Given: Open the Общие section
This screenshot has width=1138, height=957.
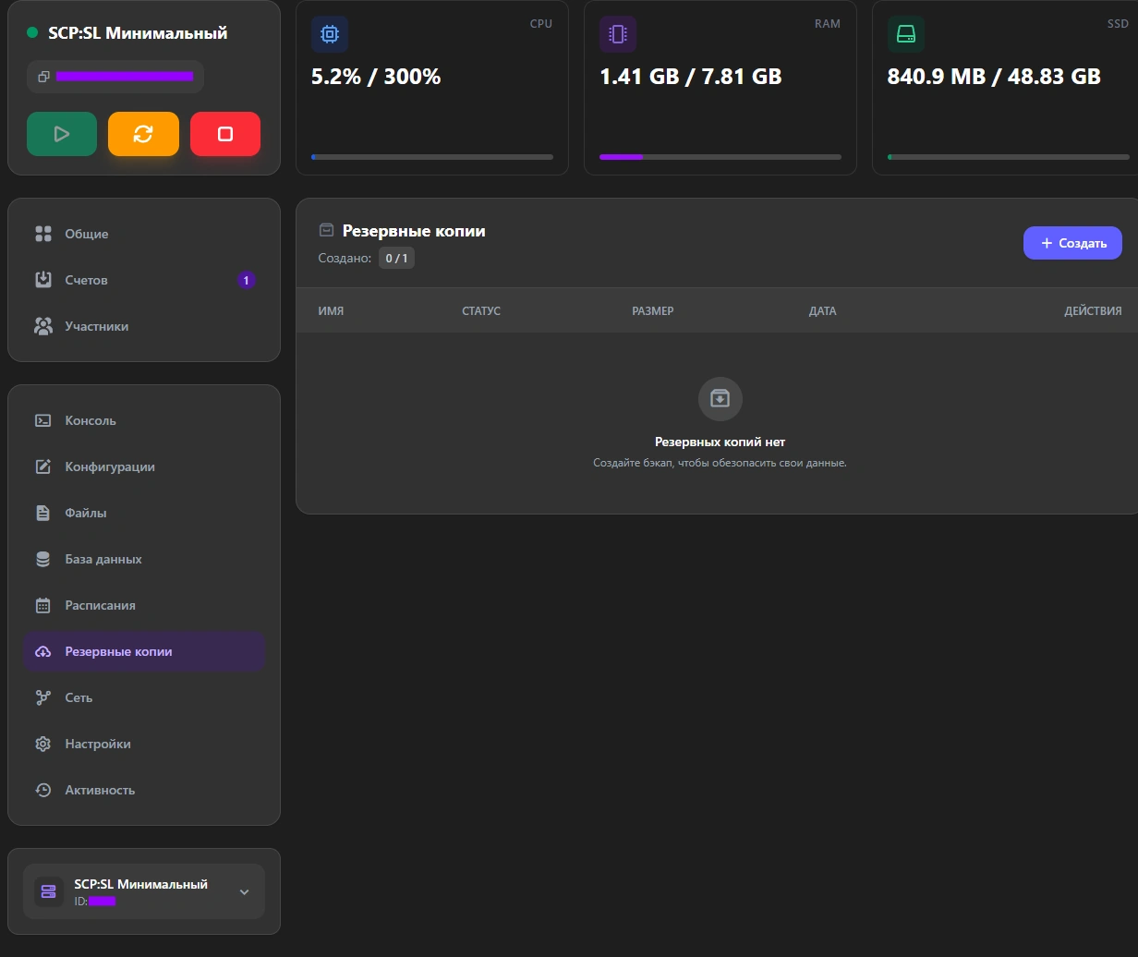Looking at the screenshot, I should (x=144, y=234).
